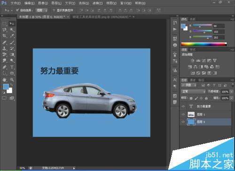
Task: Hide the 图层 1 car layer
Action: [183, 114]
